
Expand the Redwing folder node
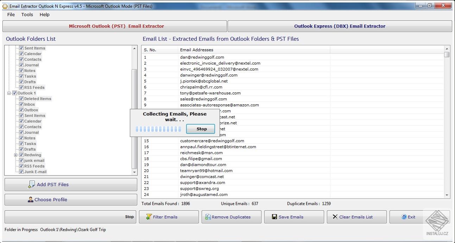point(16,155)
